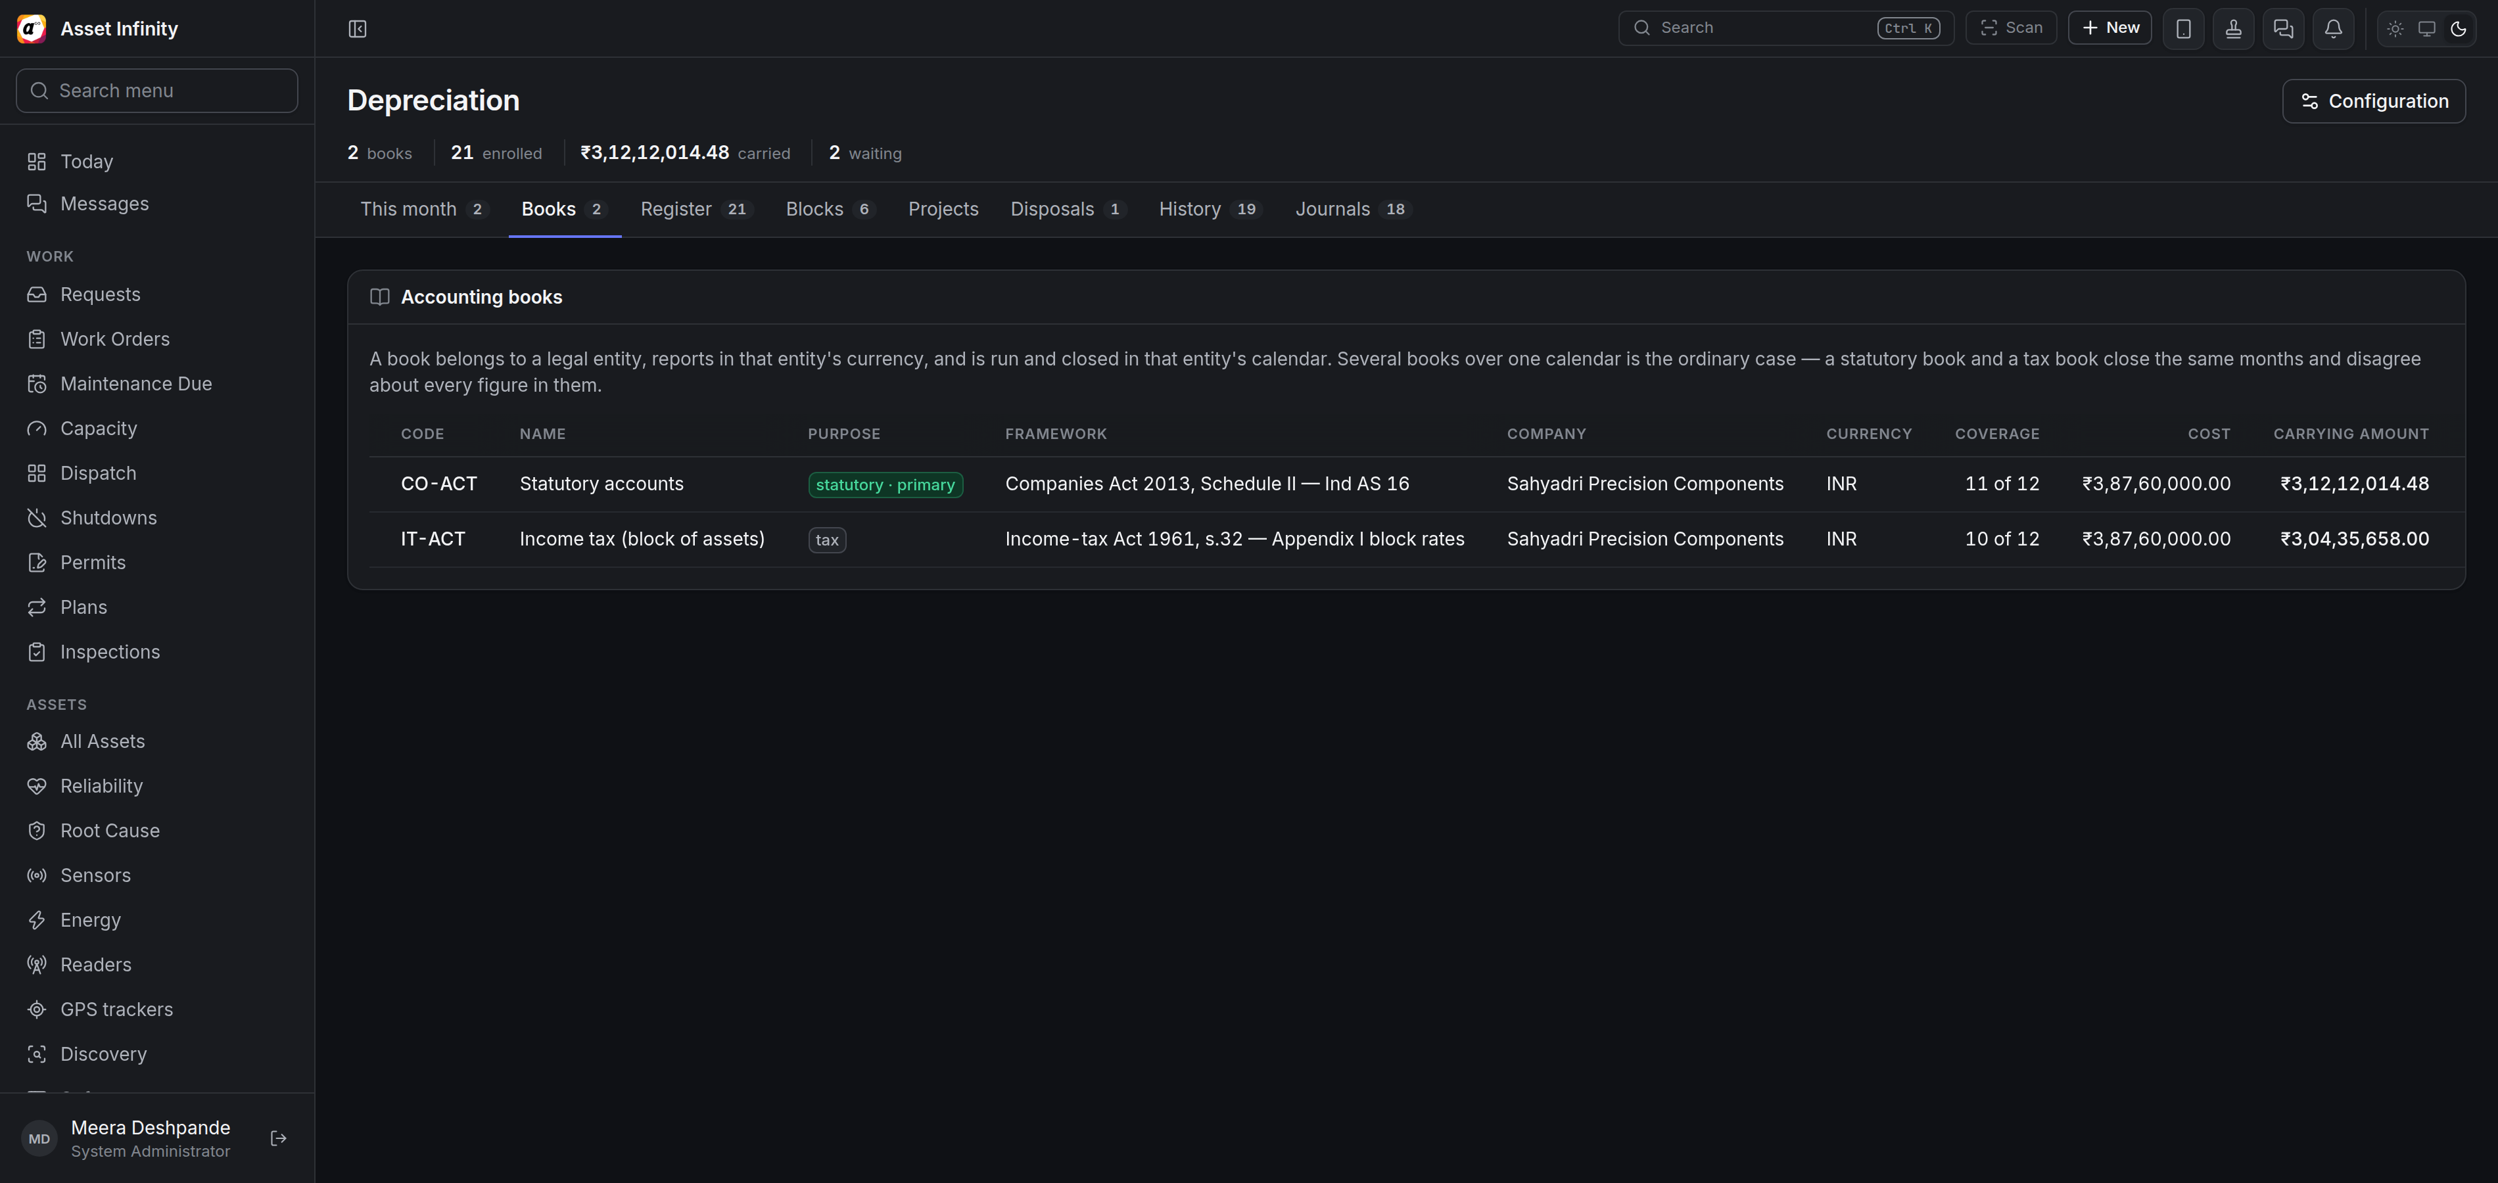Viewport: 2498px width, 1183px height.
Task: Open Work Orders in the sidebar
Action: point(157,339)
